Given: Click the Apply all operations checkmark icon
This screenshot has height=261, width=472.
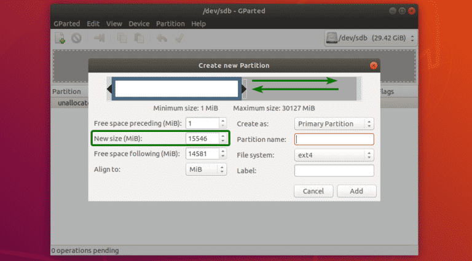Looking at the screenshot, I should coord(179,38).
